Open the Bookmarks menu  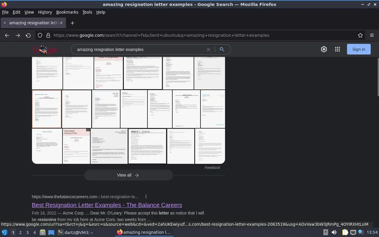click(67, 12)
